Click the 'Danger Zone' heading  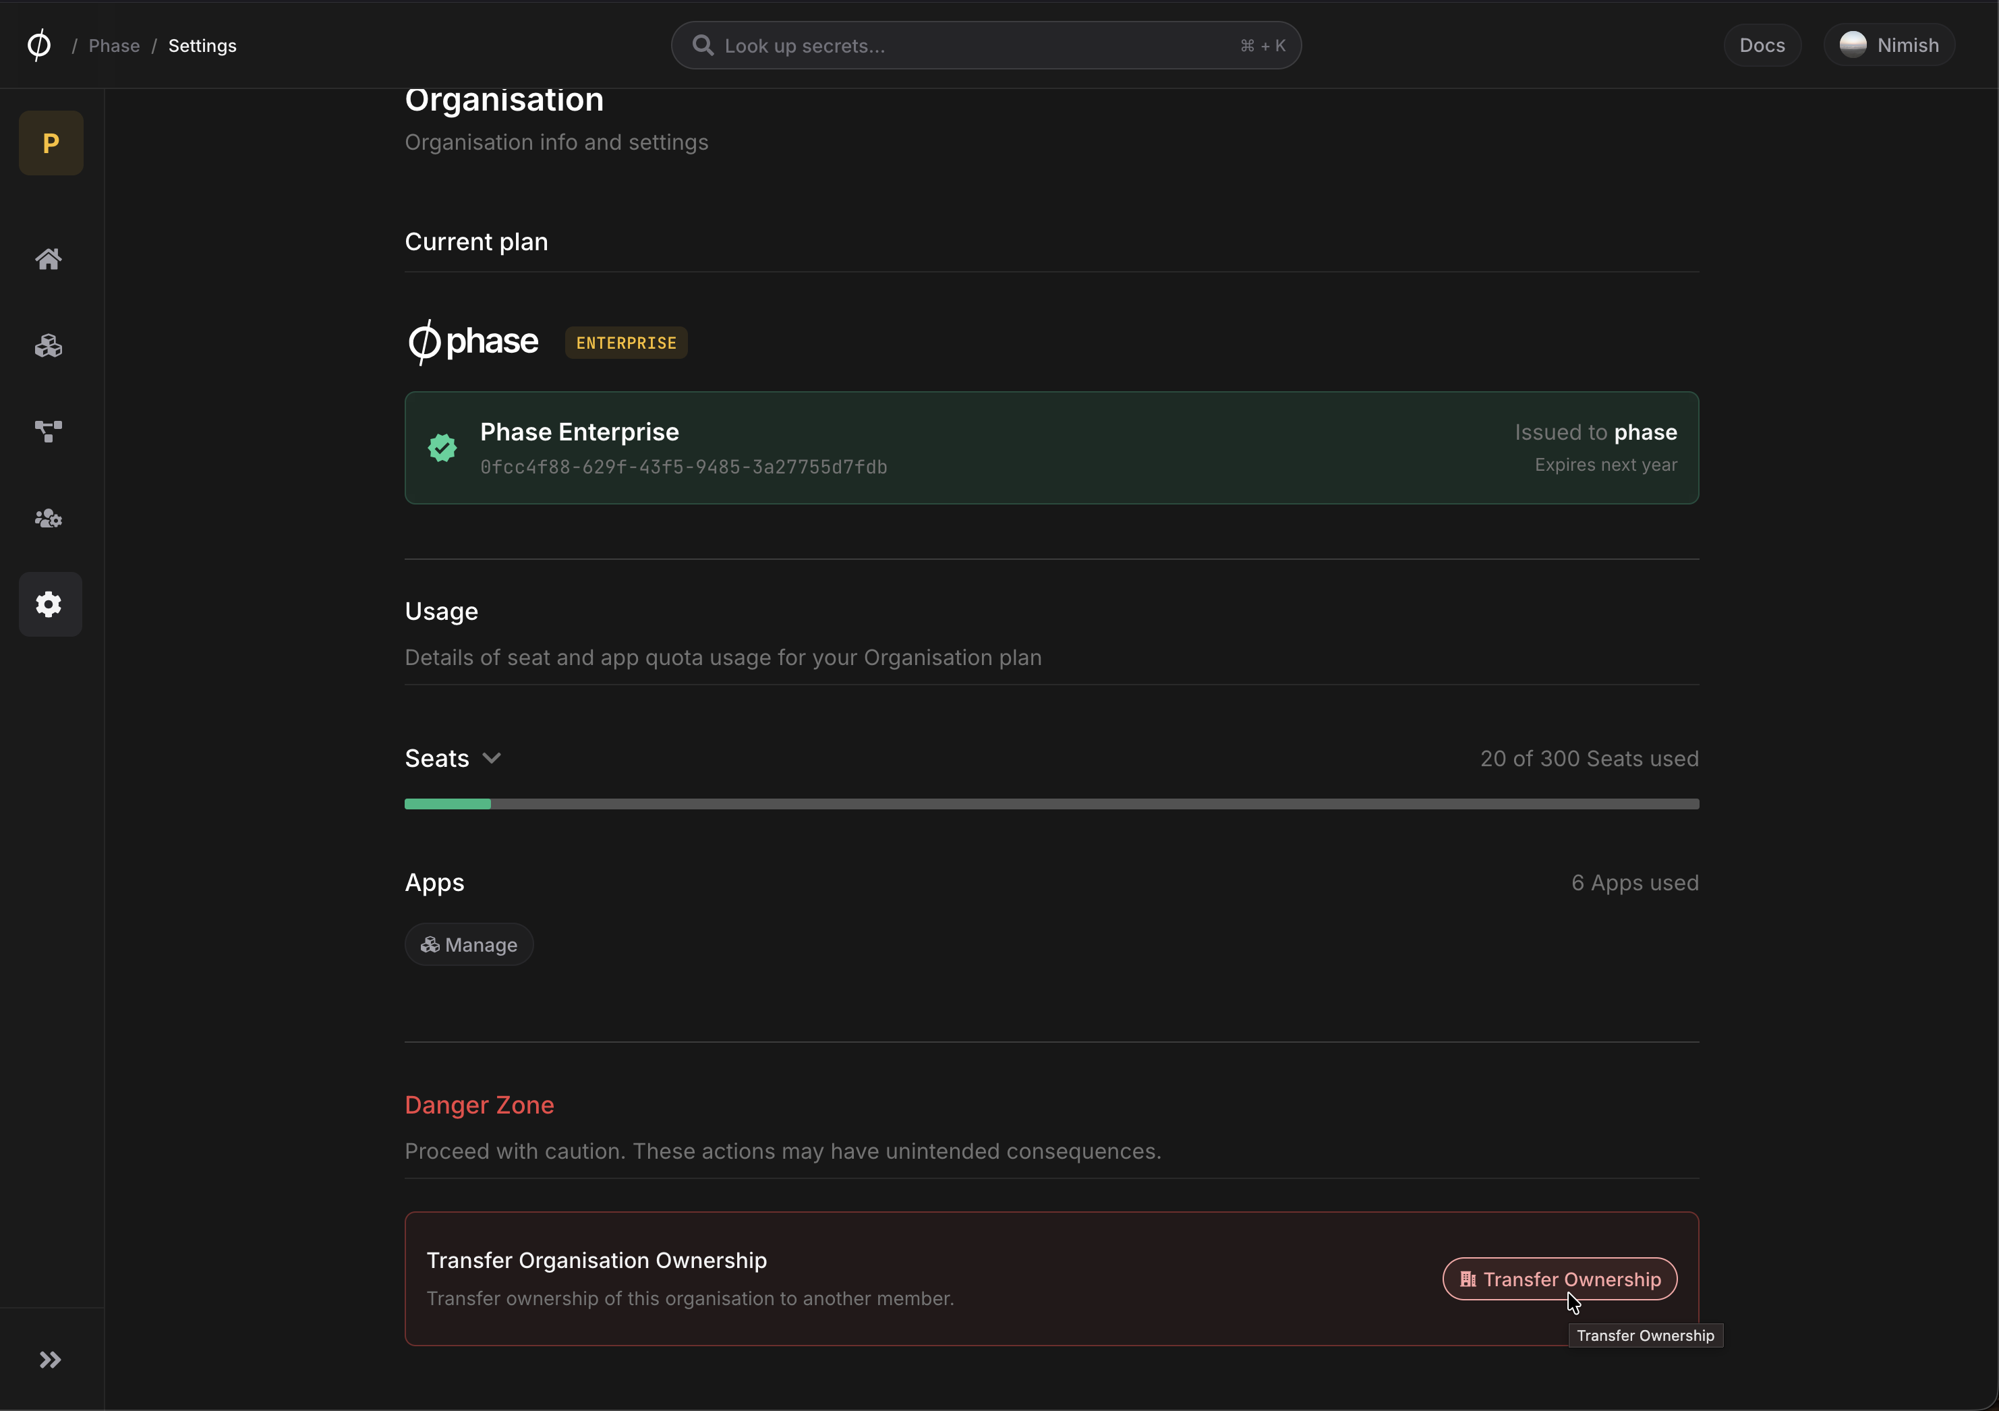pos(480,1105)
